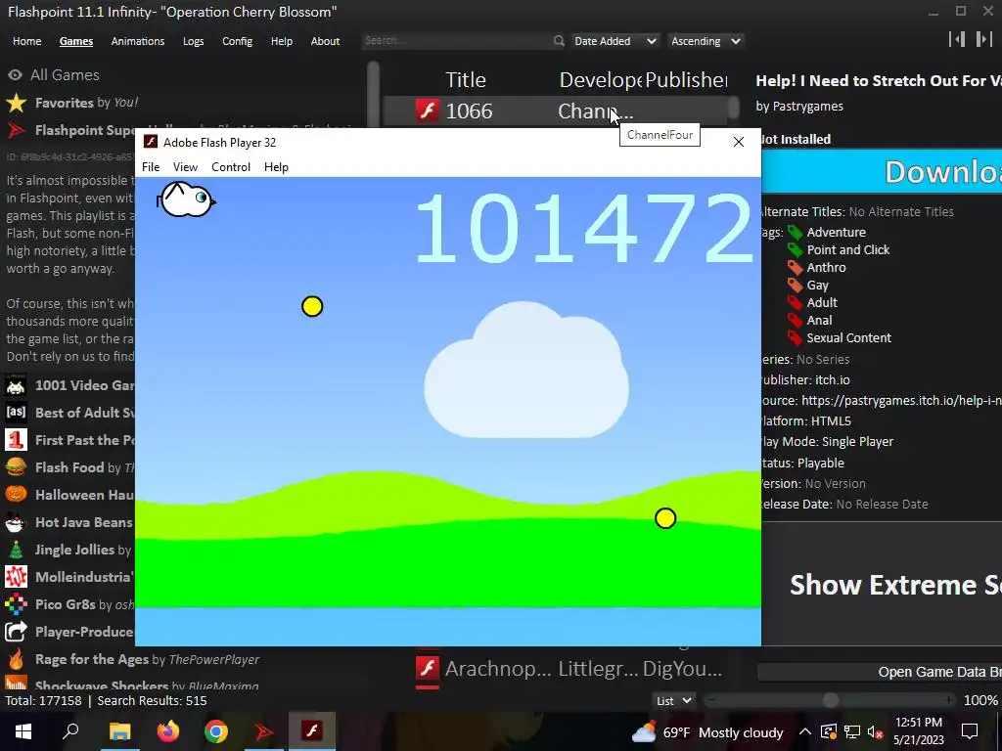
Task: Sort the list by Title column
Action: click(x=465, y=80)
